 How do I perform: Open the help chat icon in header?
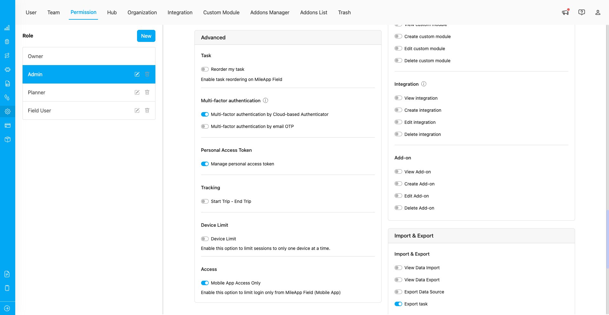pyautogui.click(x=582, y=12)
